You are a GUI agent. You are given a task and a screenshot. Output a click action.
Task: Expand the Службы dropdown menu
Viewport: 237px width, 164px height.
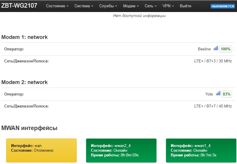tap(108, 6)
